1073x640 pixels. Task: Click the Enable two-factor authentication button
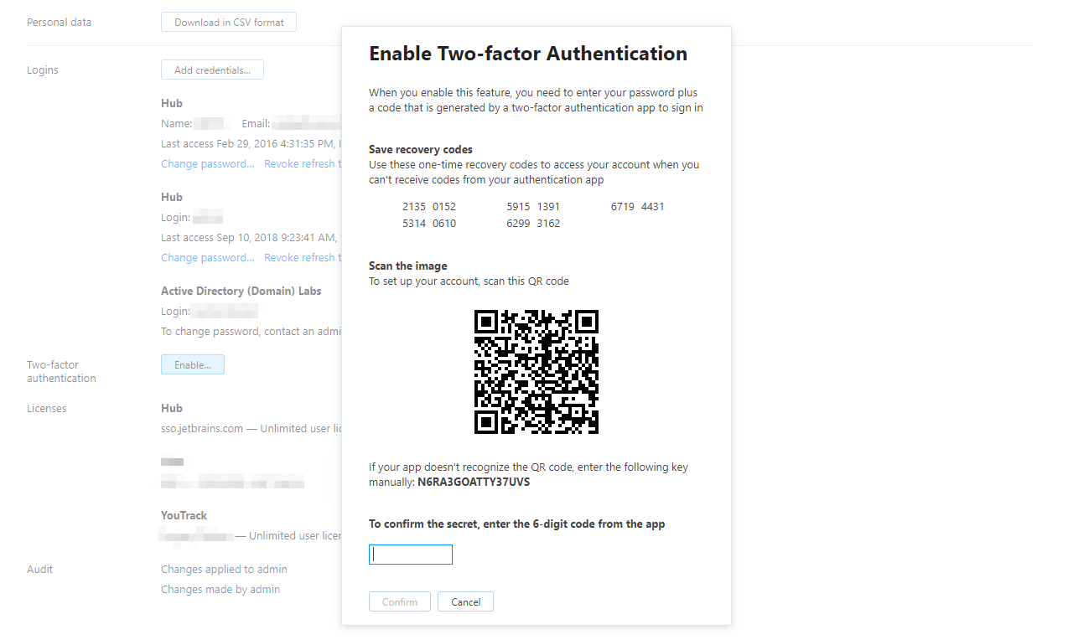(193, 364)
